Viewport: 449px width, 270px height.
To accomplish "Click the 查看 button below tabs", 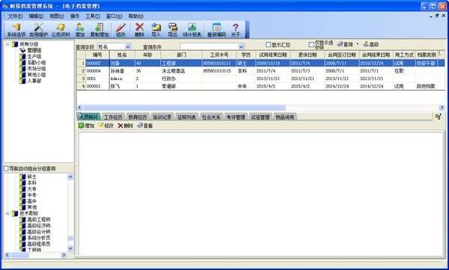I will point(145,126).
